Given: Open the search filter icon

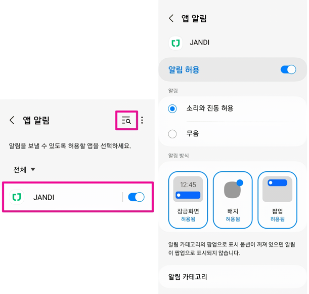Looking at the screenshot, I should pyautogui.click(x=126, y=121).
